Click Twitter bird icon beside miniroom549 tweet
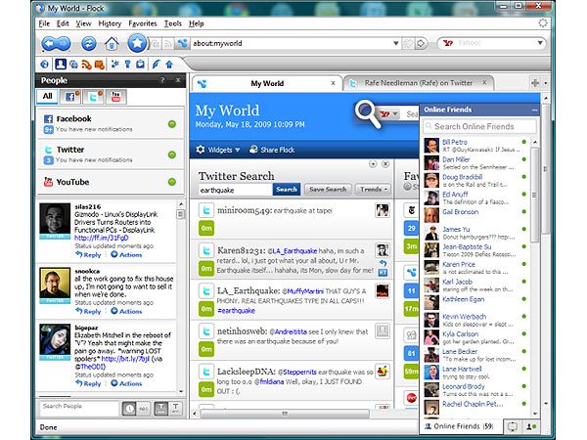The image size is (587, 440). click(x=205, y=210)
